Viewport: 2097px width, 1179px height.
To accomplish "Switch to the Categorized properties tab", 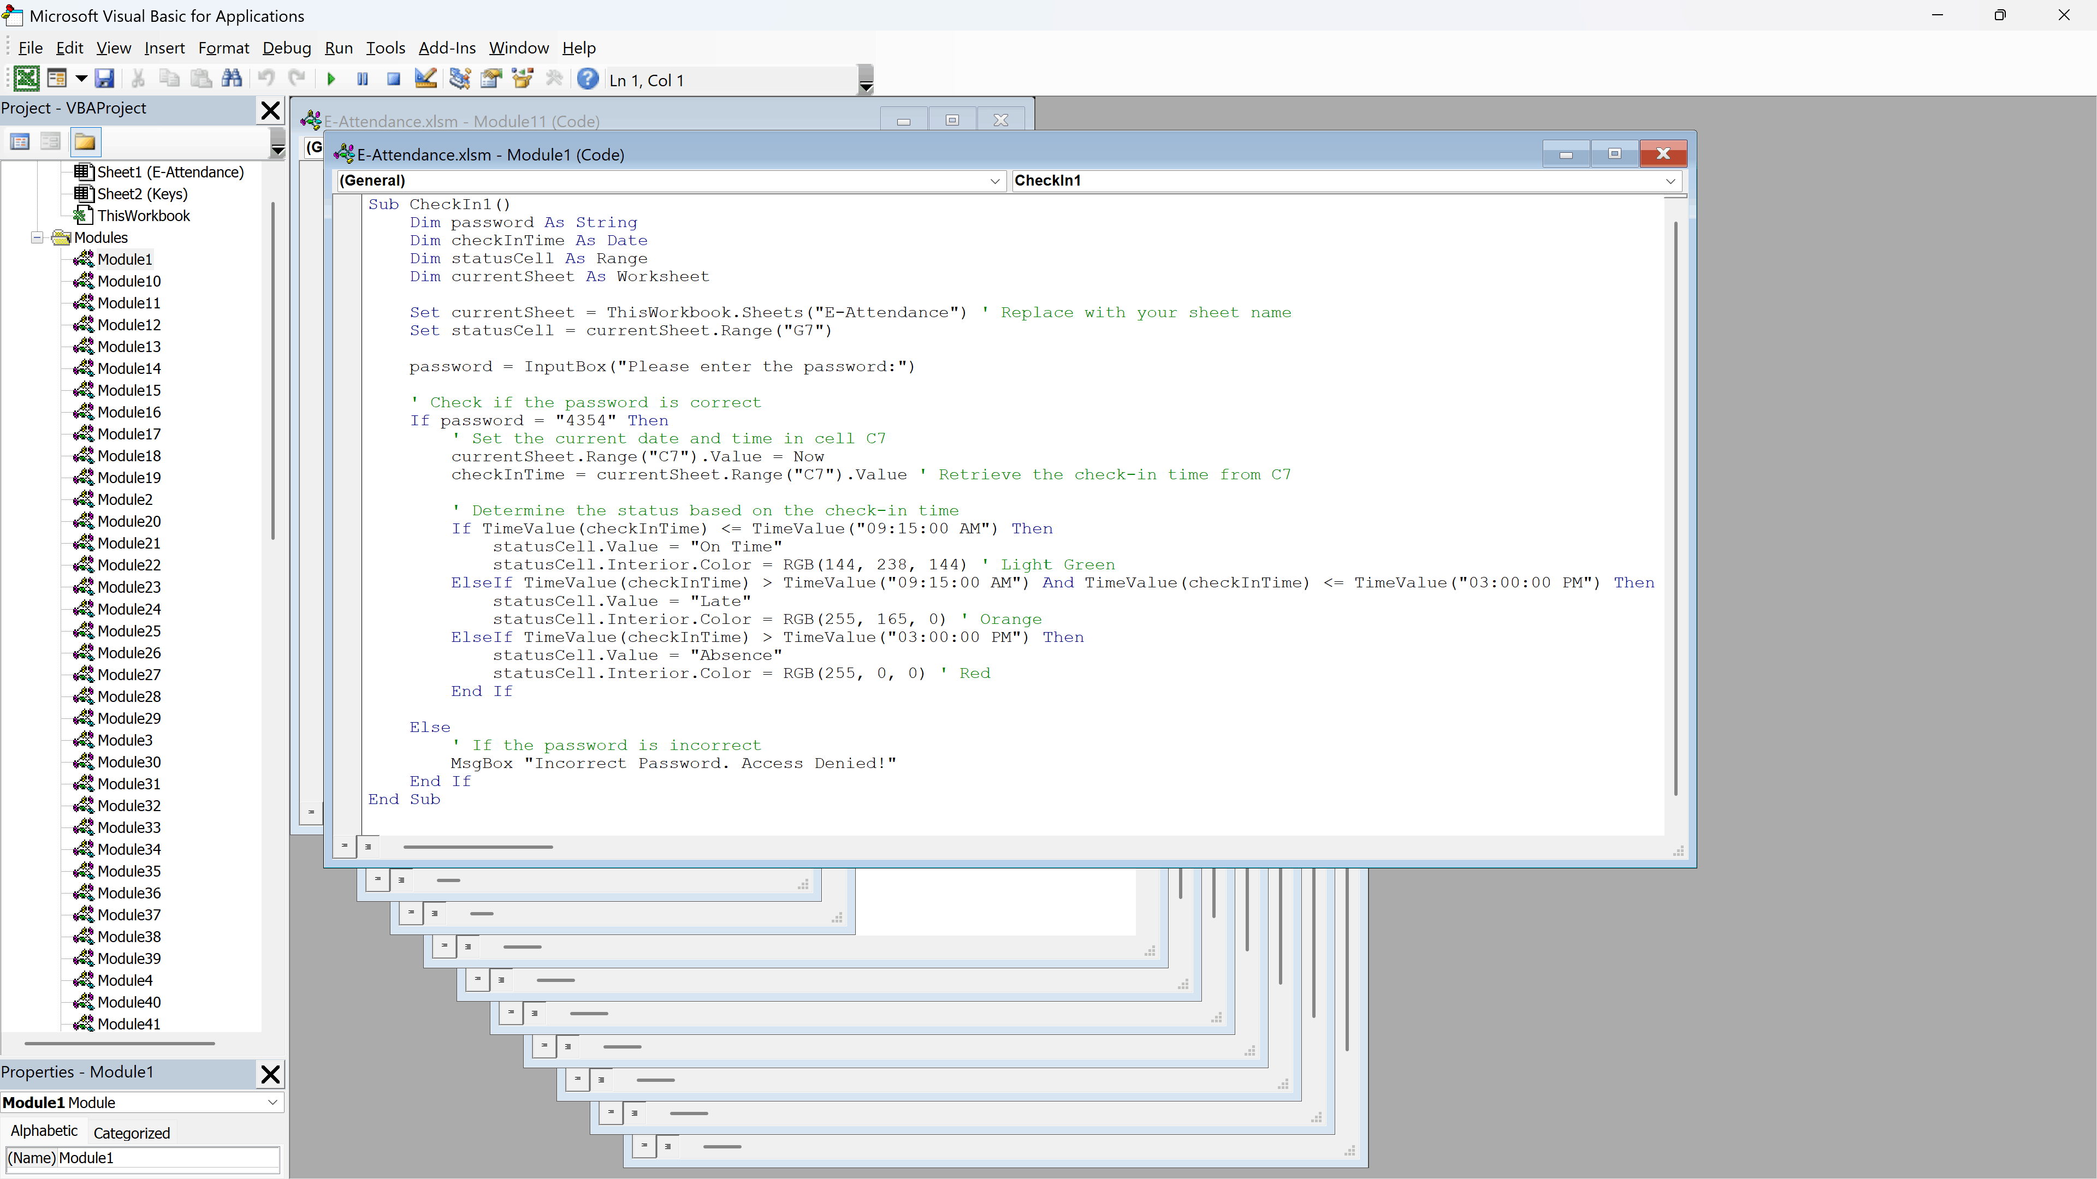I will pyautogui.click(x=132, y=1133).
